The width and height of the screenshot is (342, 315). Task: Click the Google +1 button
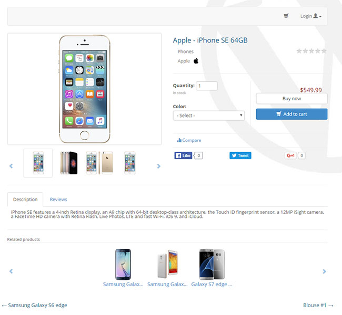pyautogui.click(x=290, y=155)
